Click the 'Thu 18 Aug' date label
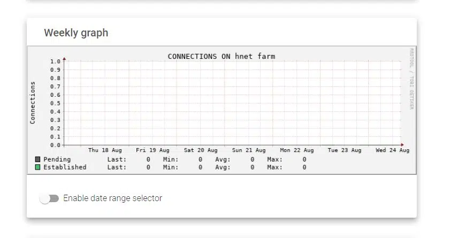 pyautogui.click(x=105, y=151)
